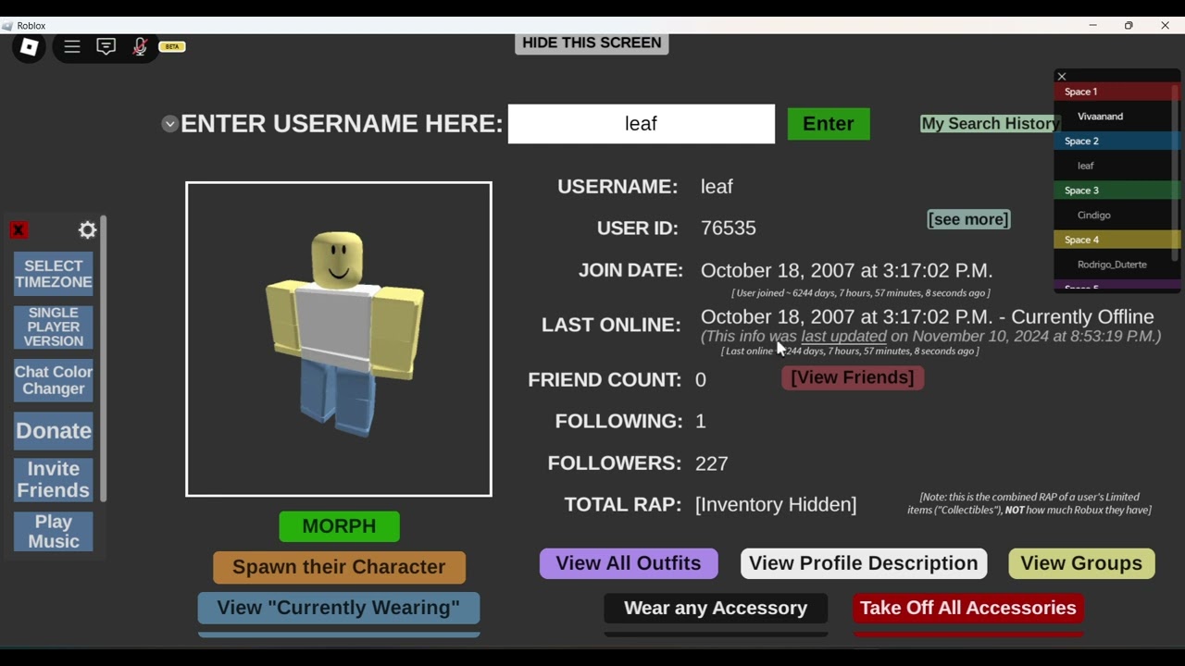Close the search history panel X
This screenshot has height=666, width=1185.
pos(1062,77)
